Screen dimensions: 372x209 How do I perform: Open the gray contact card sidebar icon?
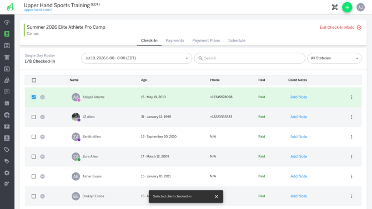pyautogui.click(x=7, y=138)
